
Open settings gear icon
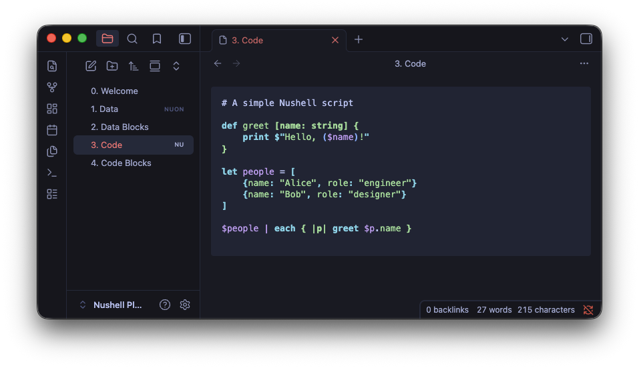click(x=185, y=305)
